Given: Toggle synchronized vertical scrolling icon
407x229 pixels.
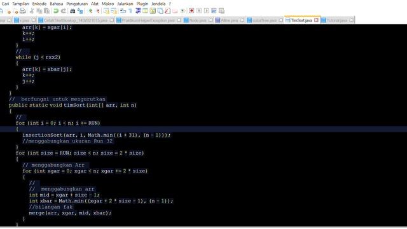Looking at the screenshot, I should 106,11.
